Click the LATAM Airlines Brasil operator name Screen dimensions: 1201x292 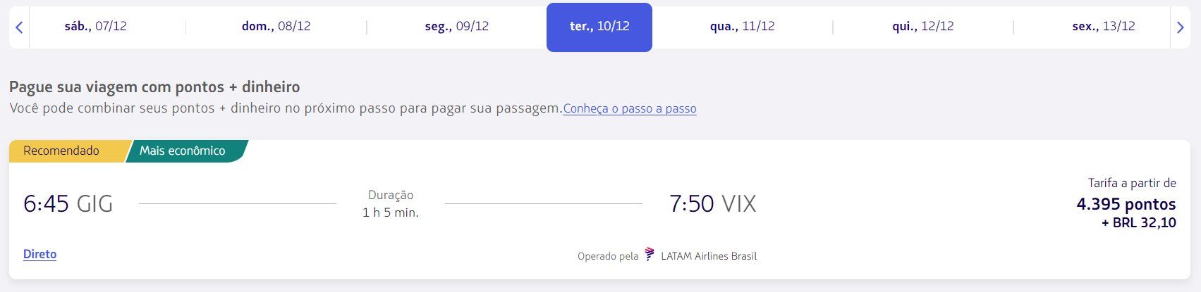pyautogui.click(x=709, y=256)
